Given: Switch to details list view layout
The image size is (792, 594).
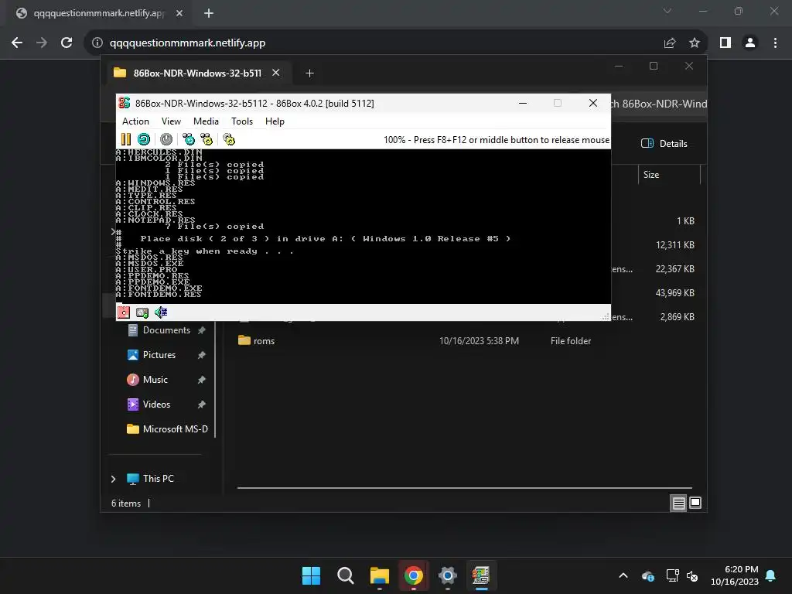Looking at the screenshot, I should click(x=678, y=503).
